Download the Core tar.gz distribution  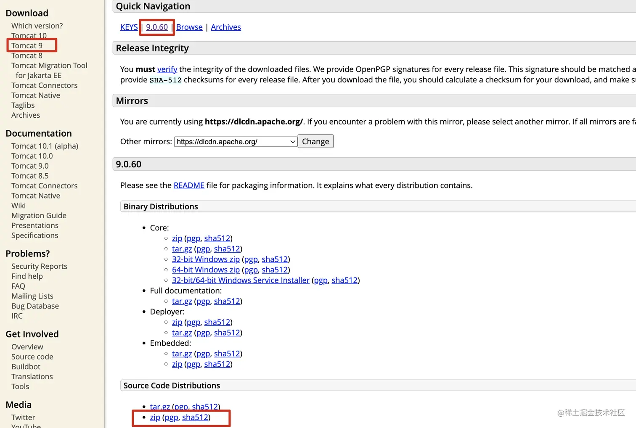pos(182,249)
